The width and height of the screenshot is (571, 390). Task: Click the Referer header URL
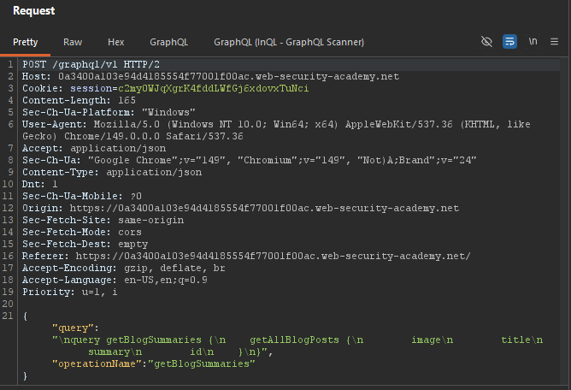click(274, 256)
